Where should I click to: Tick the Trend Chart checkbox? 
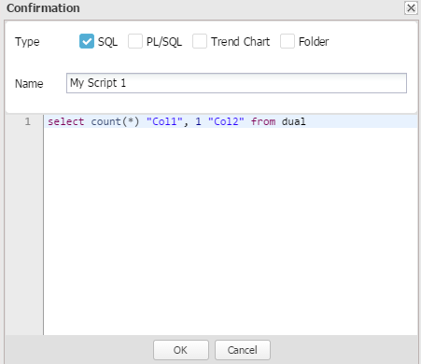tap(200, 41)
